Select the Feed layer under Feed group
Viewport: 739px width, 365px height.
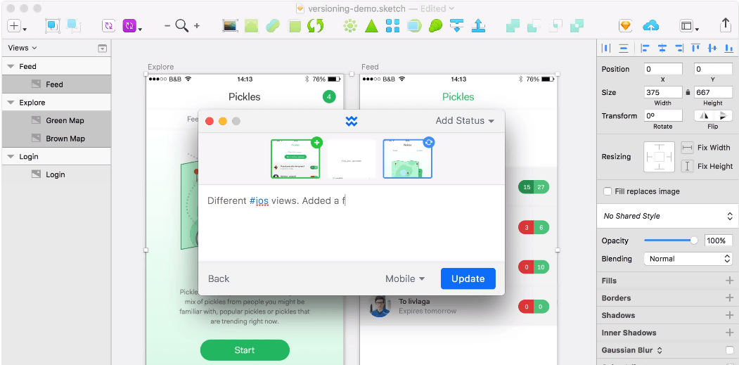click(56, 84)
